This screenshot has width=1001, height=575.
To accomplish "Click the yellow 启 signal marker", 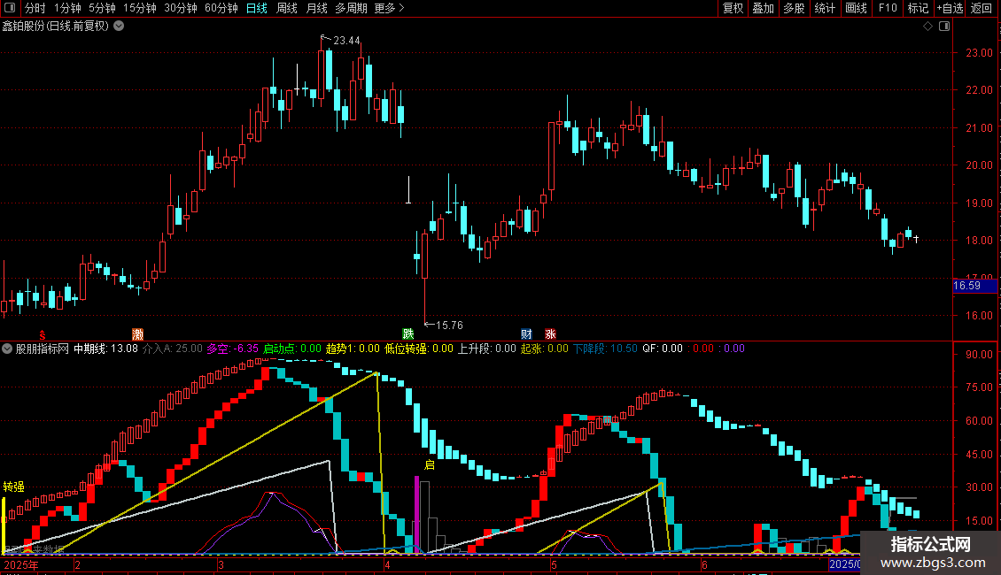I will tap(430, 464).
